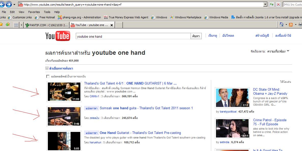Image resolution: width=302 pixels, height=151 pixels.
Task: Expand the address bar history dropdown
Action: (x=265, y=4)
